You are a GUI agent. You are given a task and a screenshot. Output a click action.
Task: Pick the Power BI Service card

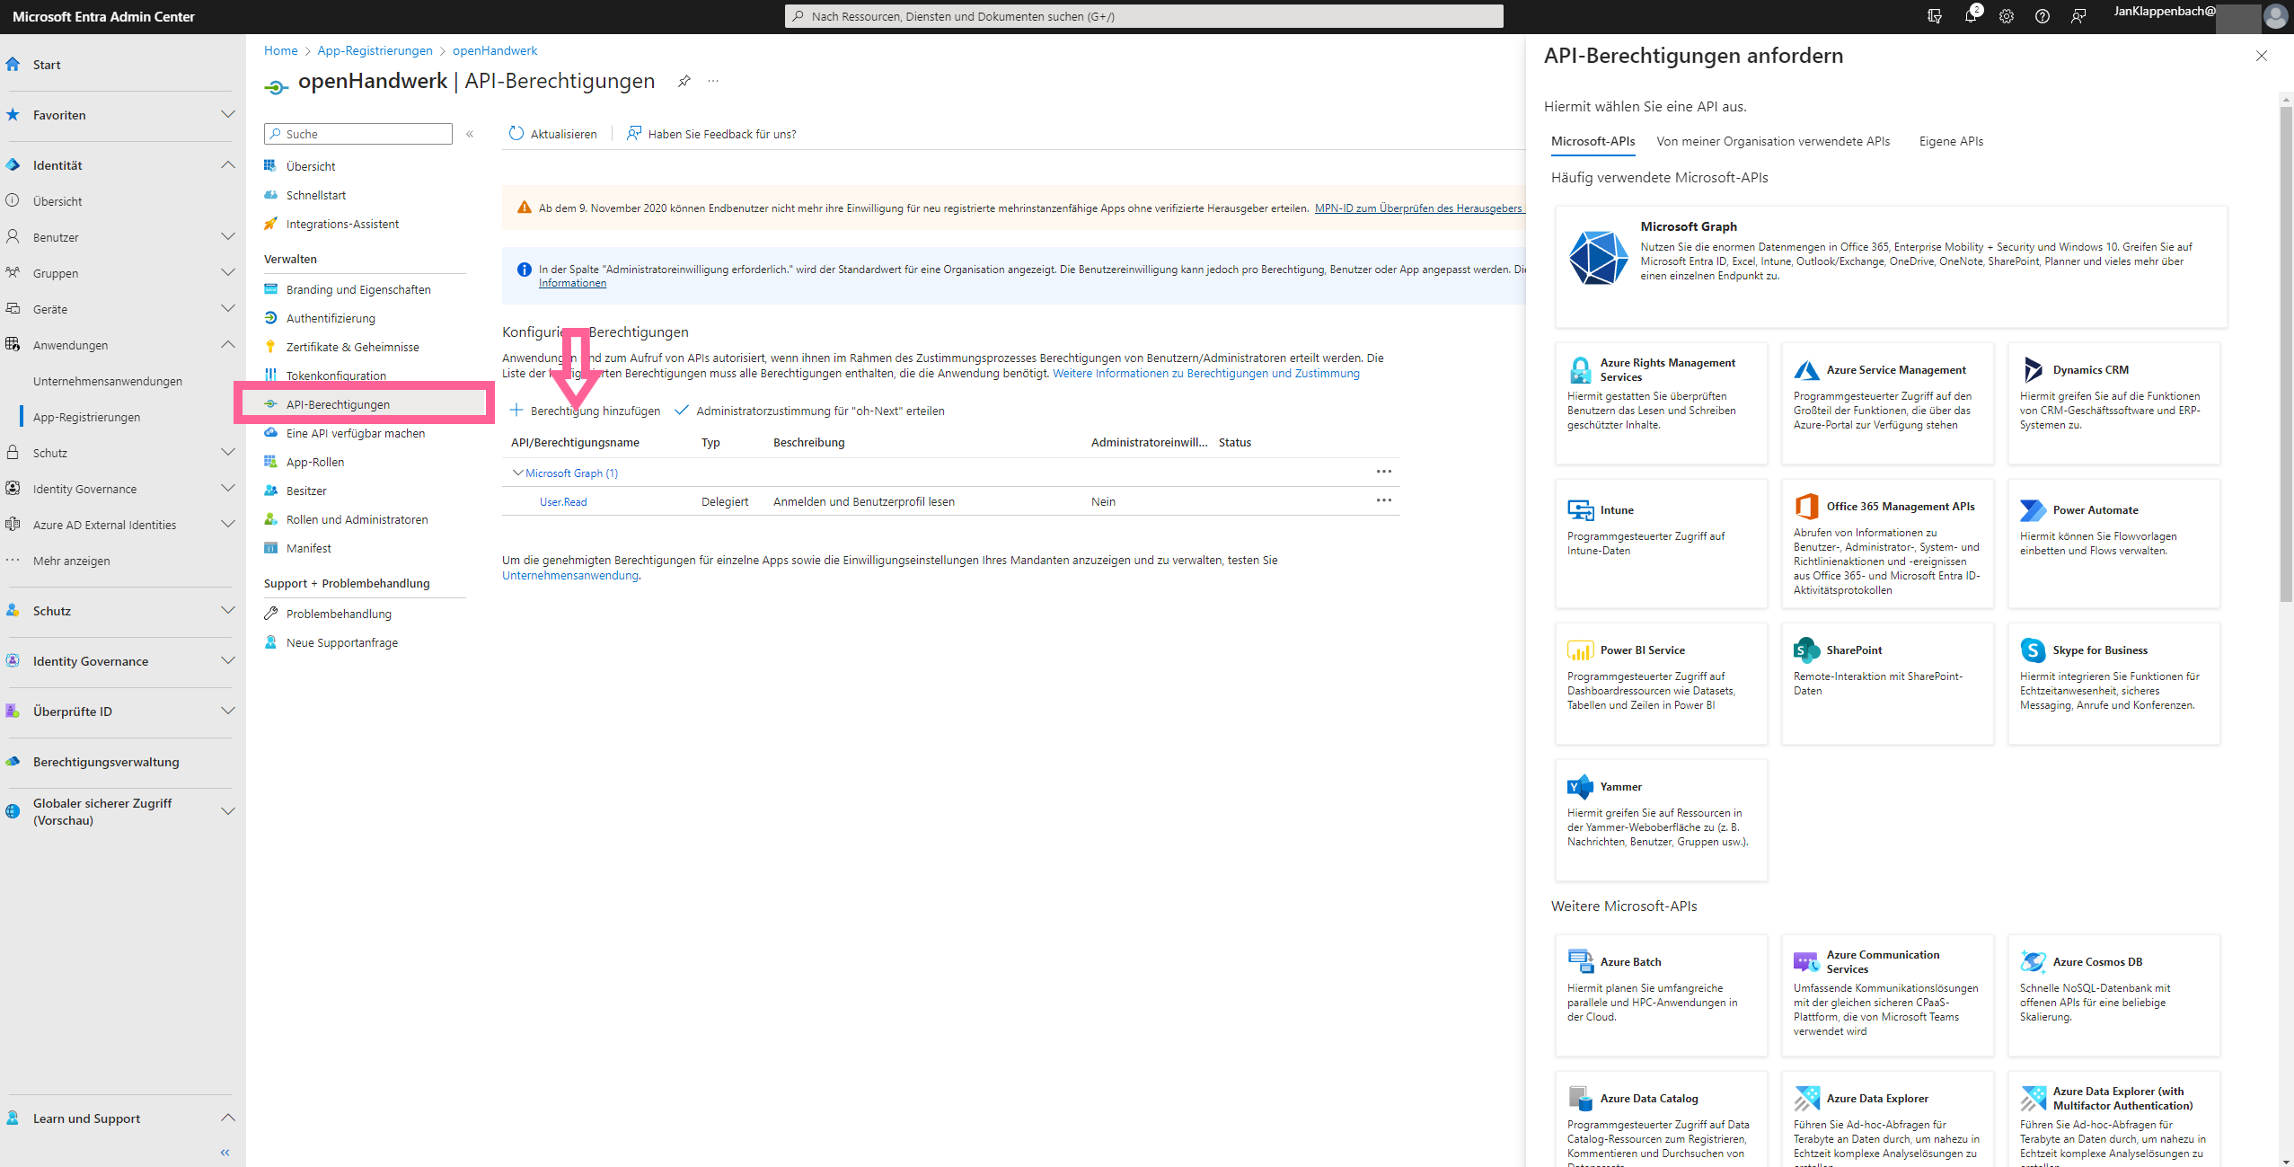click(1661, 684)
